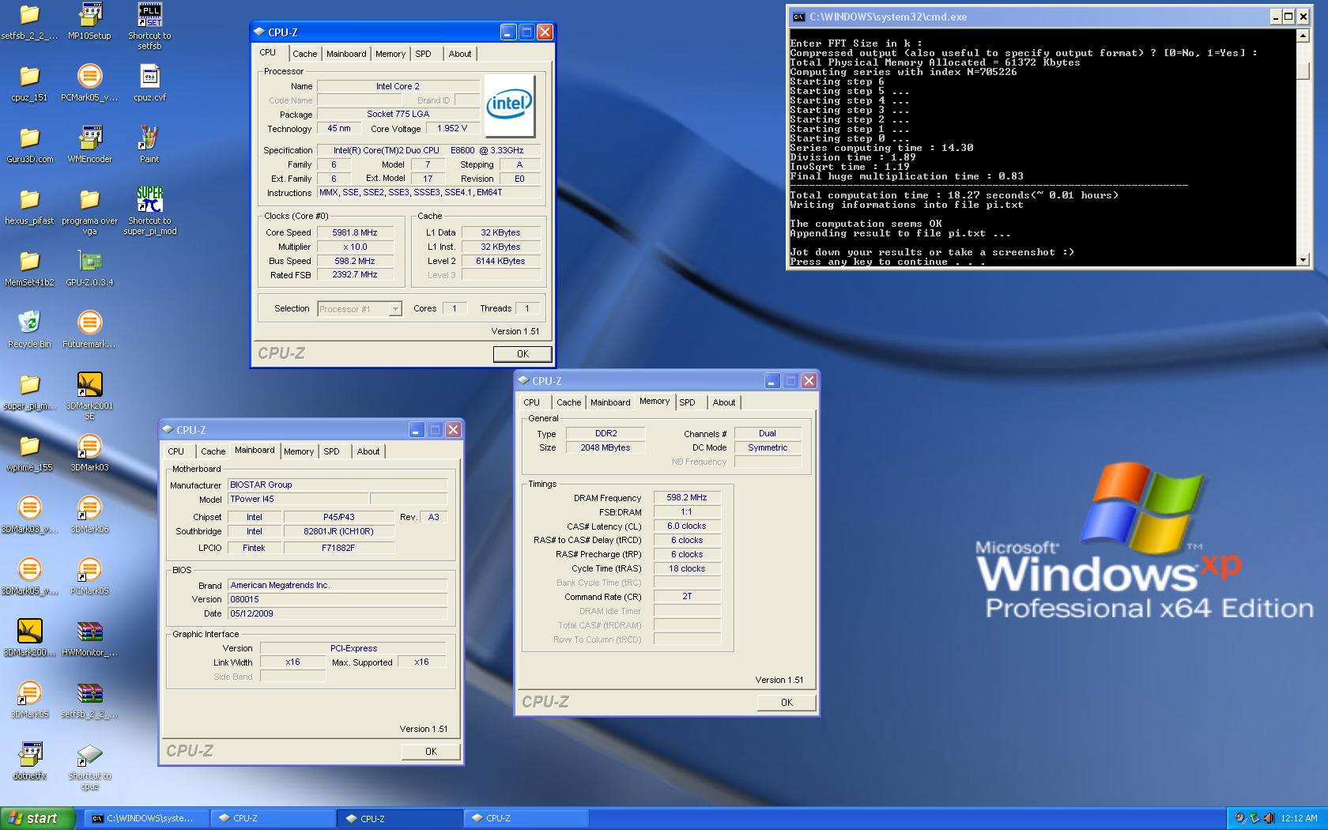1328x830 pixels.
Task: Select CPU tab in the Mainboard CPU-Z window
Action: [x=176, y=451]
